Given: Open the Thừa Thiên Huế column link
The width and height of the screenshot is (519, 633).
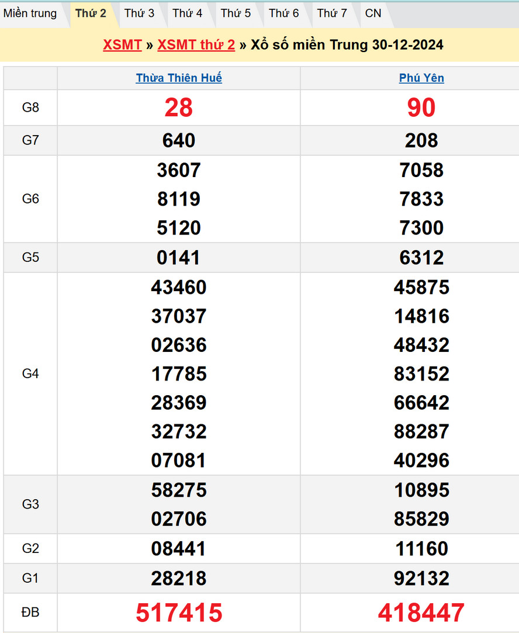Looking at the screenshot, I should point(179,78).
